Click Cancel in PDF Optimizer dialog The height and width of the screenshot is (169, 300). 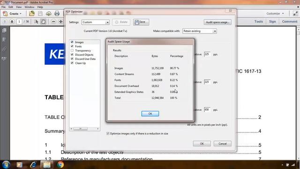223,144
